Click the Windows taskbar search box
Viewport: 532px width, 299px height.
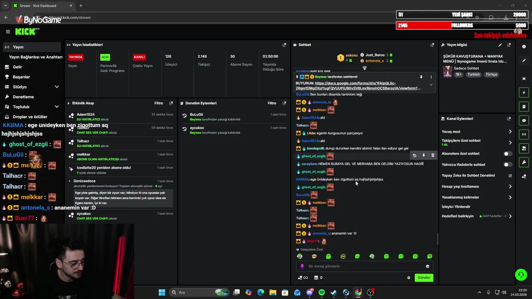tap(199, 292)
